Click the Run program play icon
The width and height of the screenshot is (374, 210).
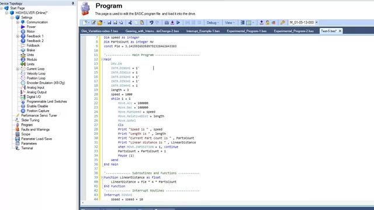point(178,23)
